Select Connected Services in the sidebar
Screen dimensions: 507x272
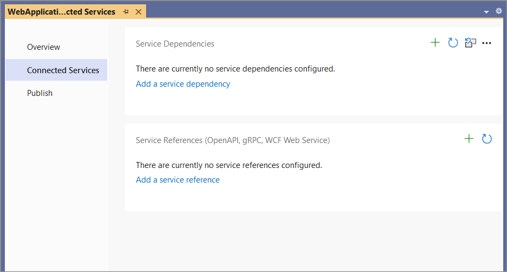(63, 70)
